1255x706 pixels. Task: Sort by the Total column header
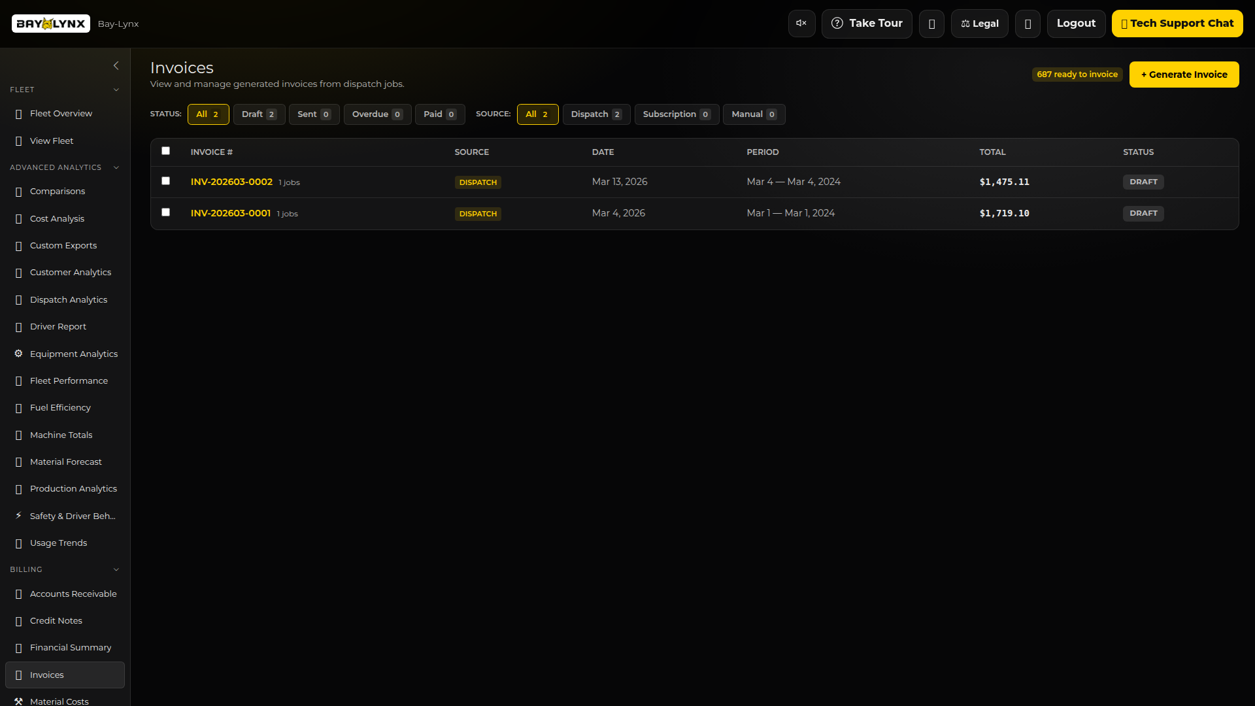click(992, 152)
